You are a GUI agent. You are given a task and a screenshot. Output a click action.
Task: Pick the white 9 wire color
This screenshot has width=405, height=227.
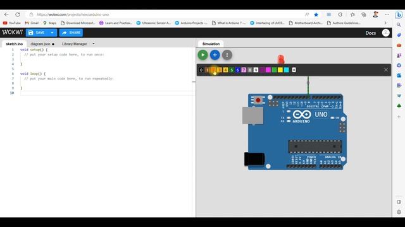pos(256,70)
